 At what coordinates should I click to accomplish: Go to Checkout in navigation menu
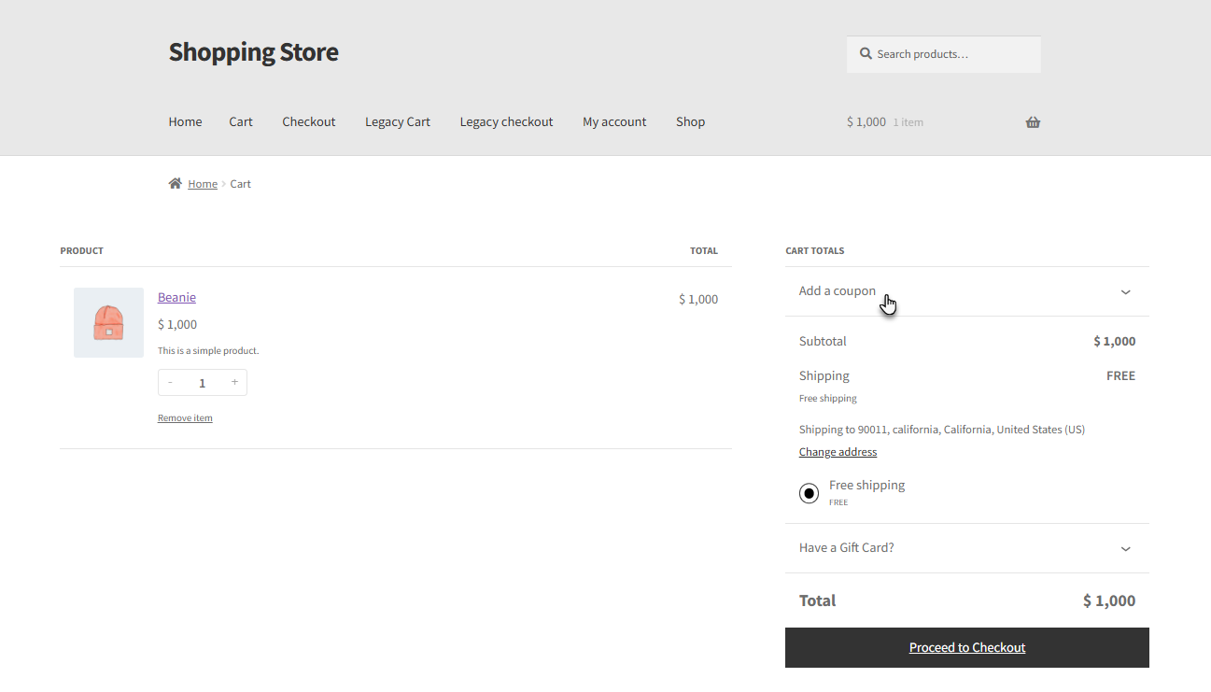(309, 121)
